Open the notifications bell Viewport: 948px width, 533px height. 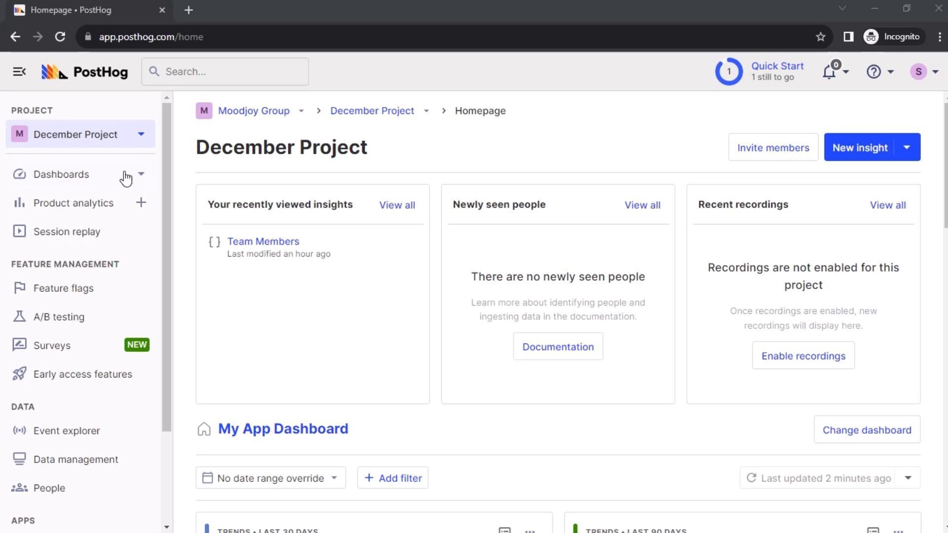point(829,72)
